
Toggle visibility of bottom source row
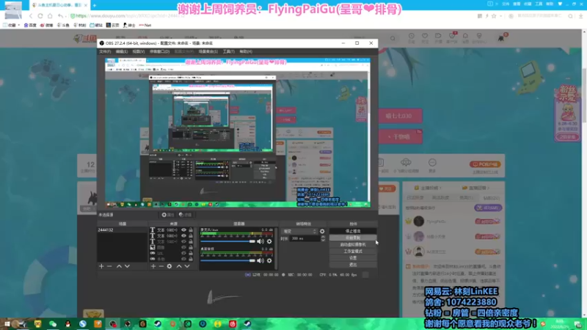(x=183, y=259)
